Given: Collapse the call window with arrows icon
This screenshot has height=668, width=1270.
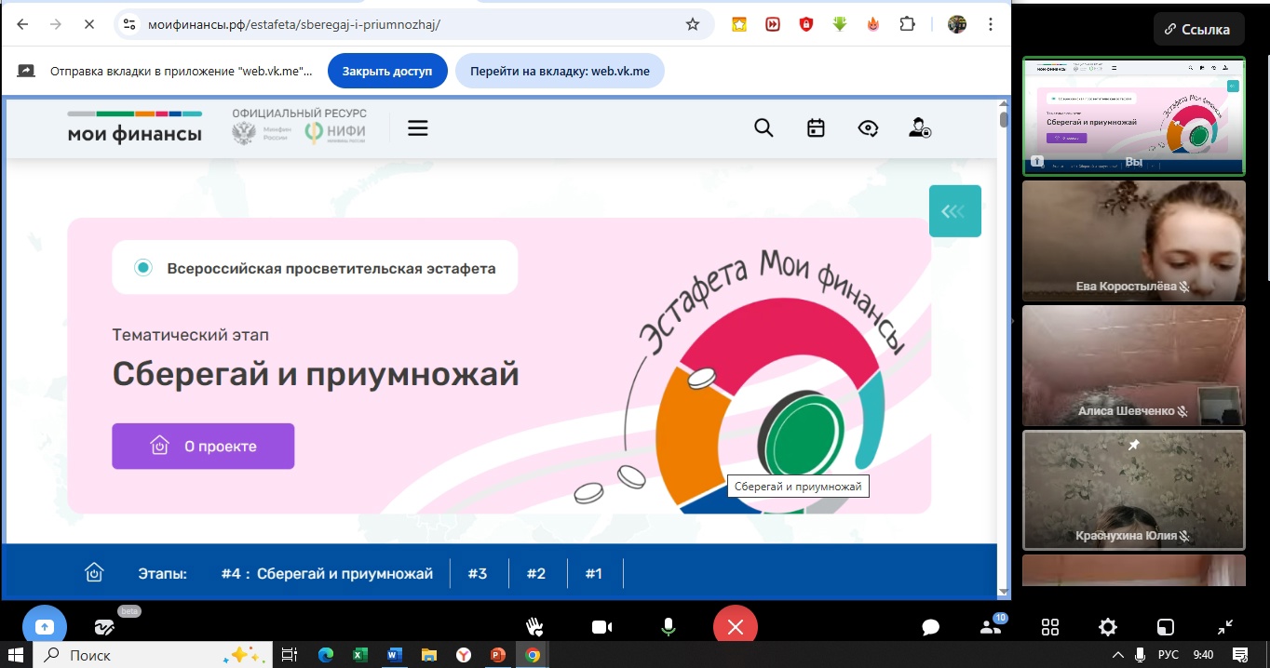Looking at the screenshot, I should [1225, 627].
